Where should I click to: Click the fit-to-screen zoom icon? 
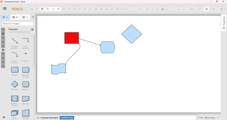pyautogui.click(x=53, y=9)
